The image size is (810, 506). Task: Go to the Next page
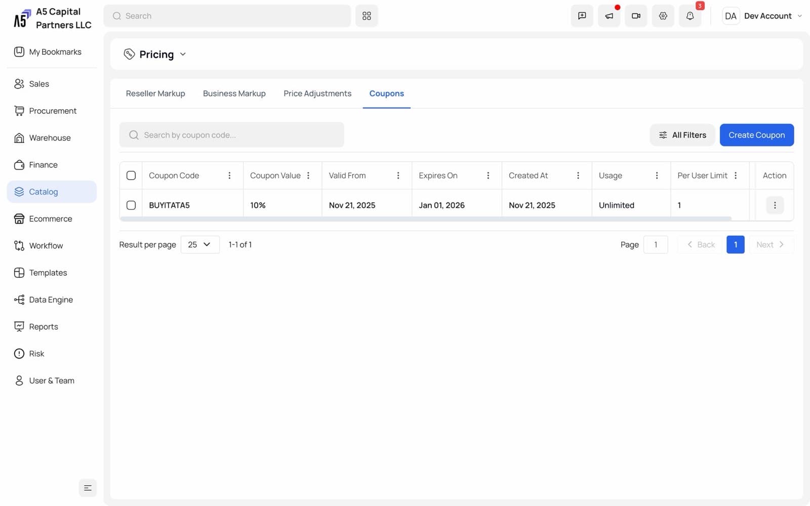[771, 244]
